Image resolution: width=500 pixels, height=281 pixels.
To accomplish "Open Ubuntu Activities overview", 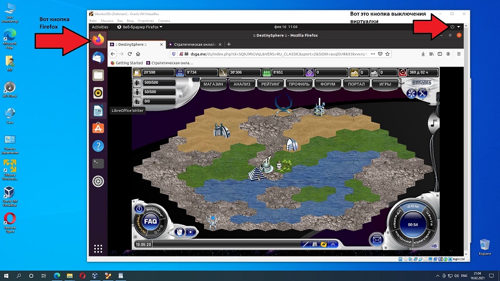I will [100, 27].
